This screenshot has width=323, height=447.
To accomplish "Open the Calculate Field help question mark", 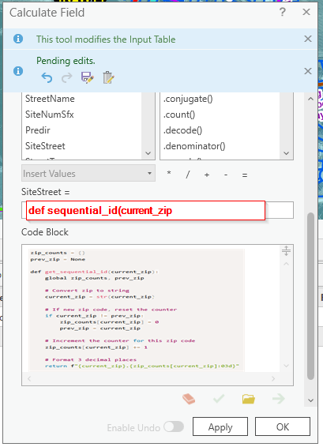I will (x=282, y=12).
